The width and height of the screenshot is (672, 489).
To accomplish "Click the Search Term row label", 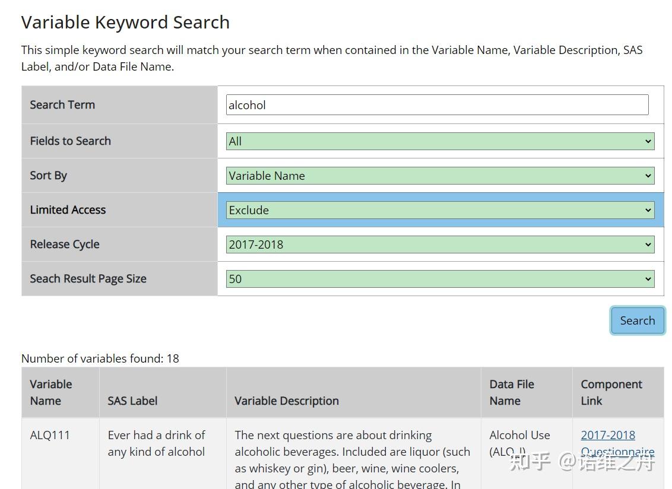I will [62, 105].
